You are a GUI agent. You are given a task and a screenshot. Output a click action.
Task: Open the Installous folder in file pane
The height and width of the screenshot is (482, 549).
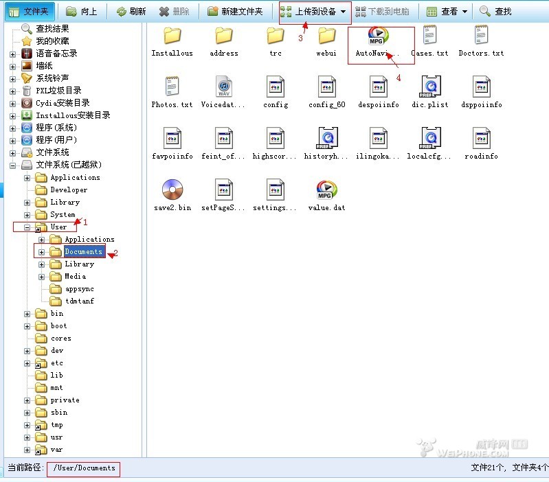click(172, 36)
